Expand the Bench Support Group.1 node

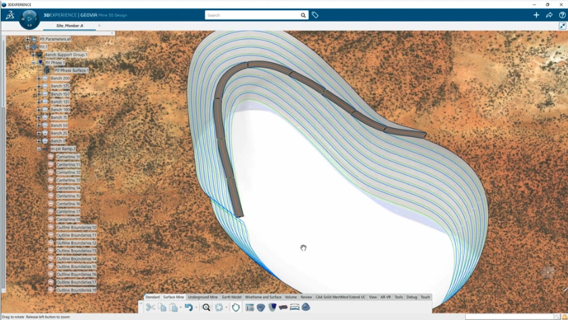coord(33,55)
